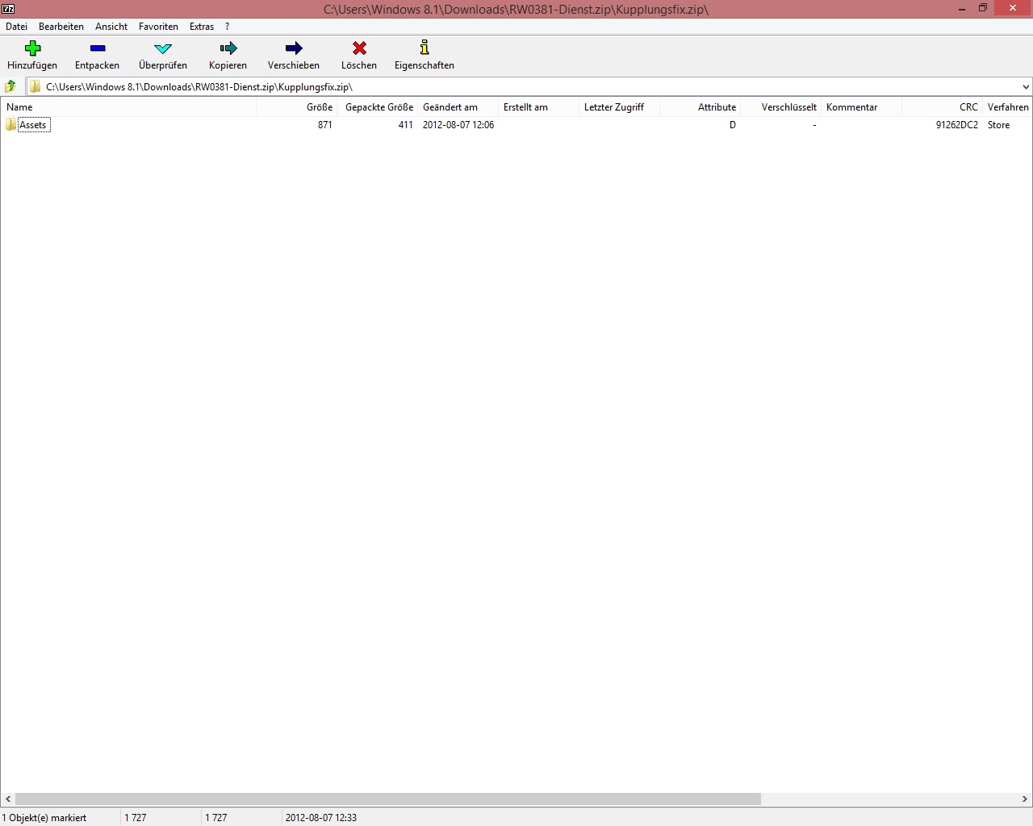Viewport: 1033px width, 826px height.
Task: Select the Assets folder icon
Action: point(10,124)
